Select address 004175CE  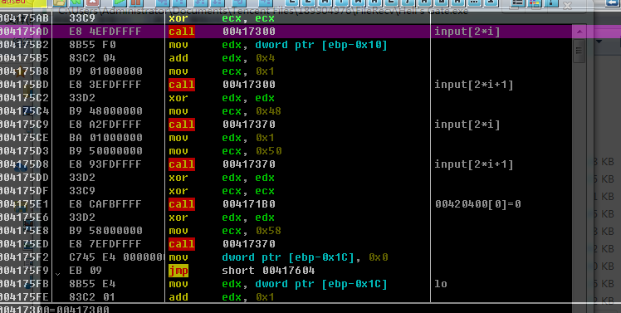pos(24,138)
